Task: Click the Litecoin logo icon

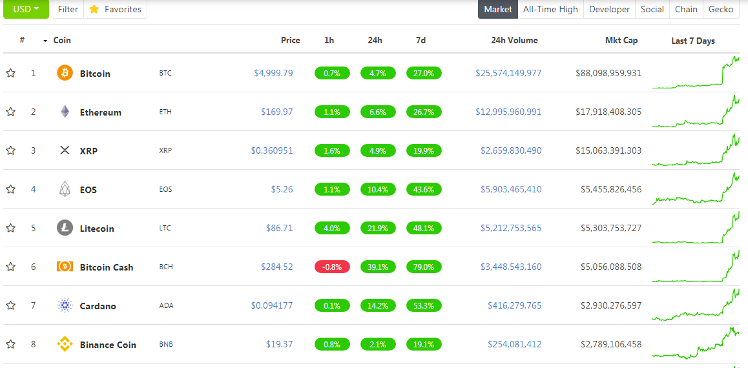Action: click(x=65, y=228)
